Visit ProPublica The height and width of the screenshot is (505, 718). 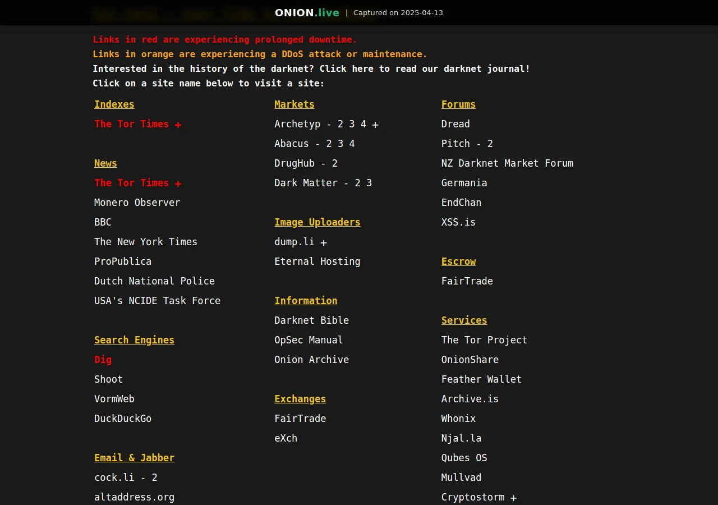point(123,261)
